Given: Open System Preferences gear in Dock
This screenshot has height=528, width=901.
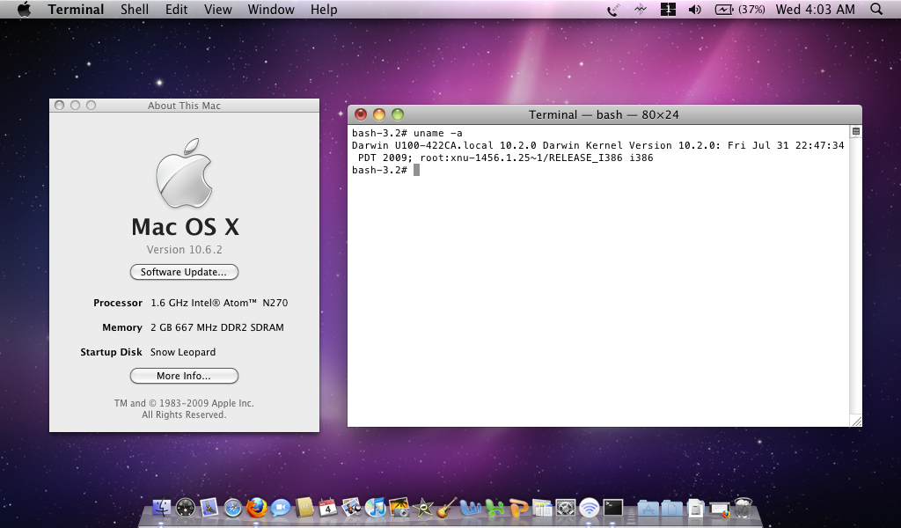Looking at the screenshot, I should click(x=566, y=507).
